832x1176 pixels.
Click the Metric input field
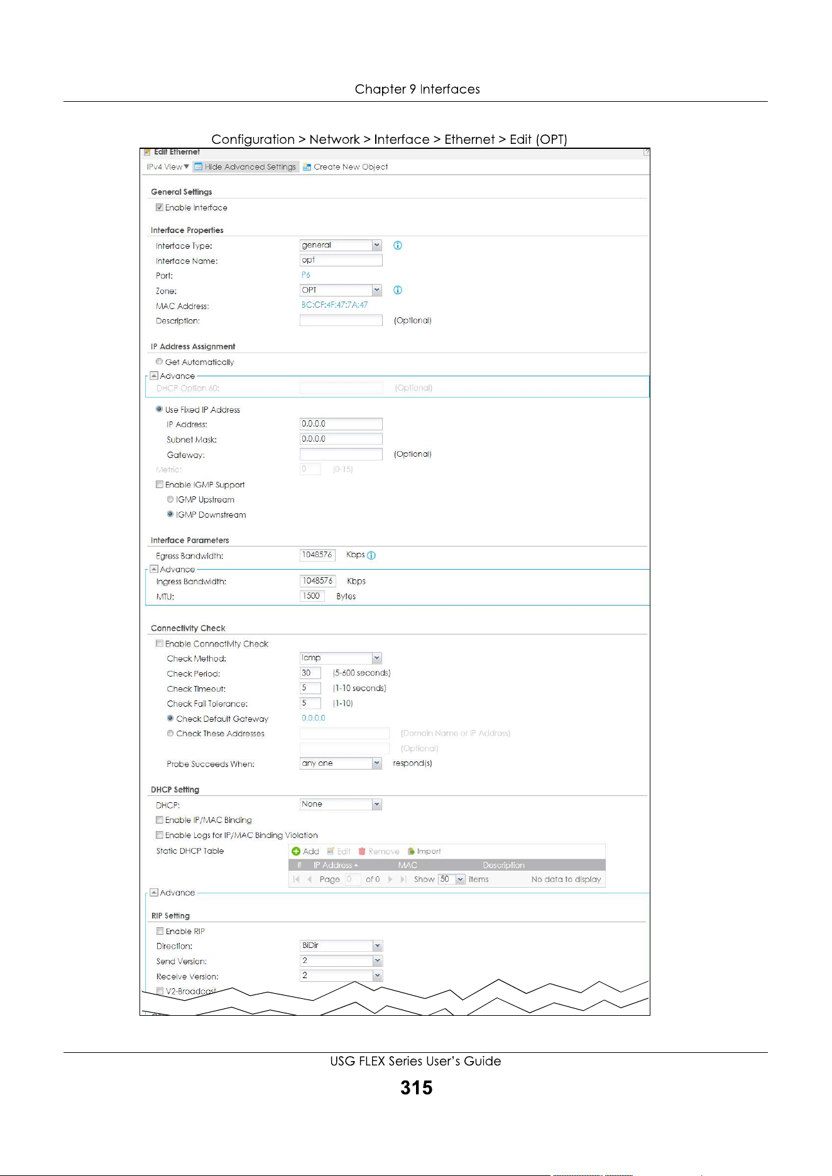click(310, 469)
